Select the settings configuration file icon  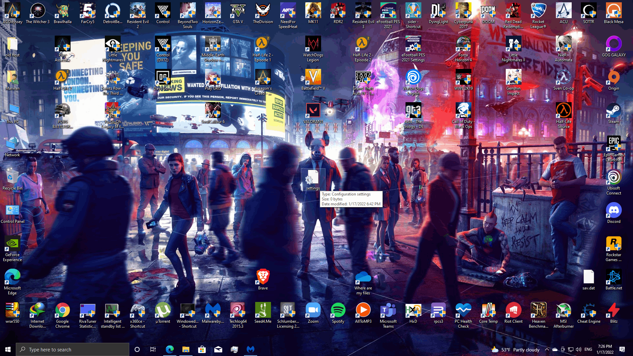click(313, 180)
